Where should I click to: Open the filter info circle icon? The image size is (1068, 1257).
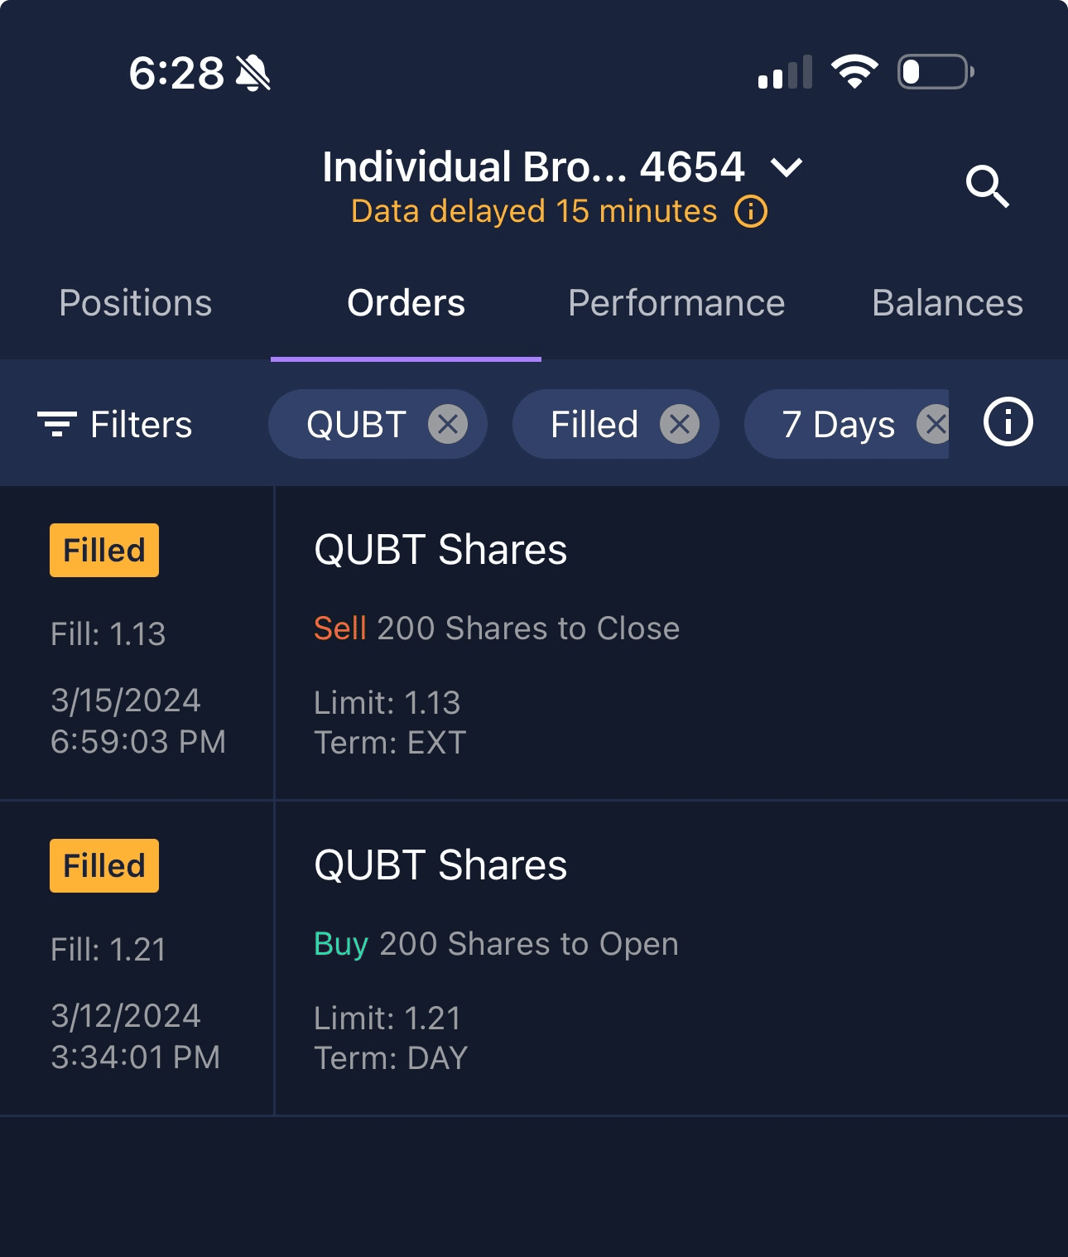pyautogui.click(x=1008, y=422)
